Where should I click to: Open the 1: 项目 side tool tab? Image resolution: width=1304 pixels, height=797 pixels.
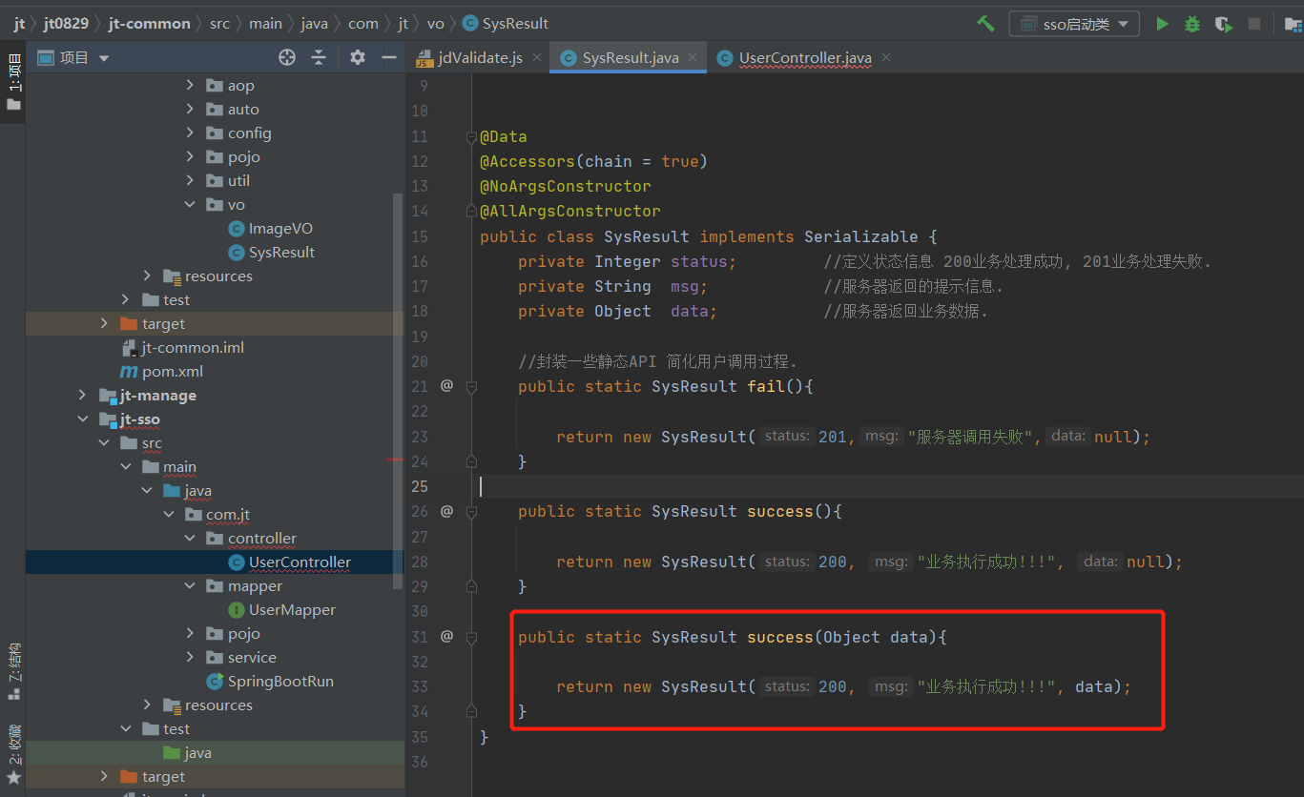(13, 83)
